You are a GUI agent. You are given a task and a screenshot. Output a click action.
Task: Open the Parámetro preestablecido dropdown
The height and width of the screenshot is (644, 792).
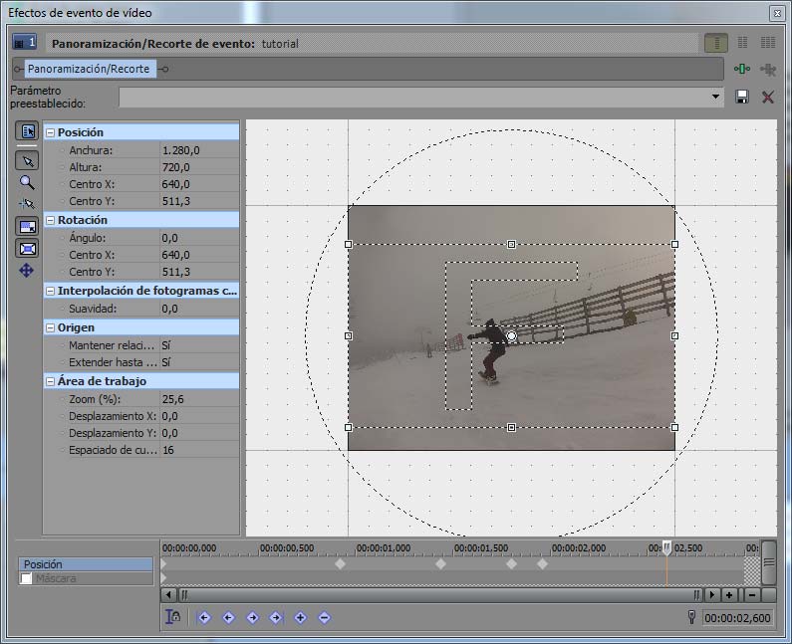click(716, 97)
